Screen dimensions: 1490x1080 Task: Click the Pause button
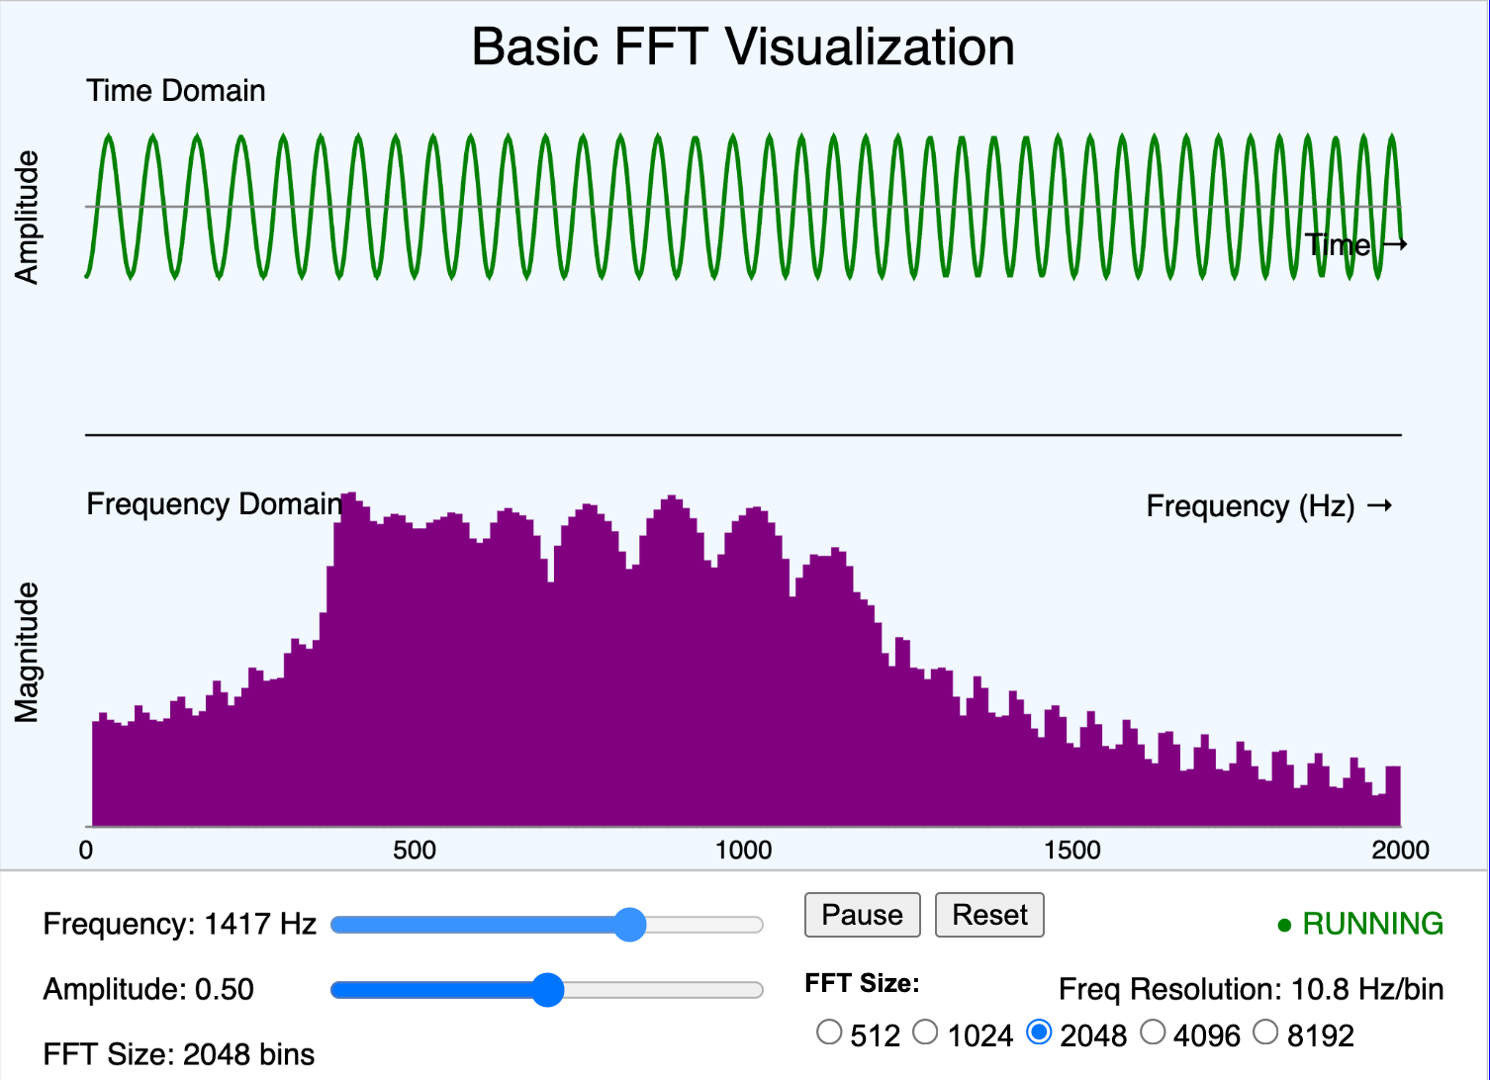pyautogui.click(x=861, y=915)
